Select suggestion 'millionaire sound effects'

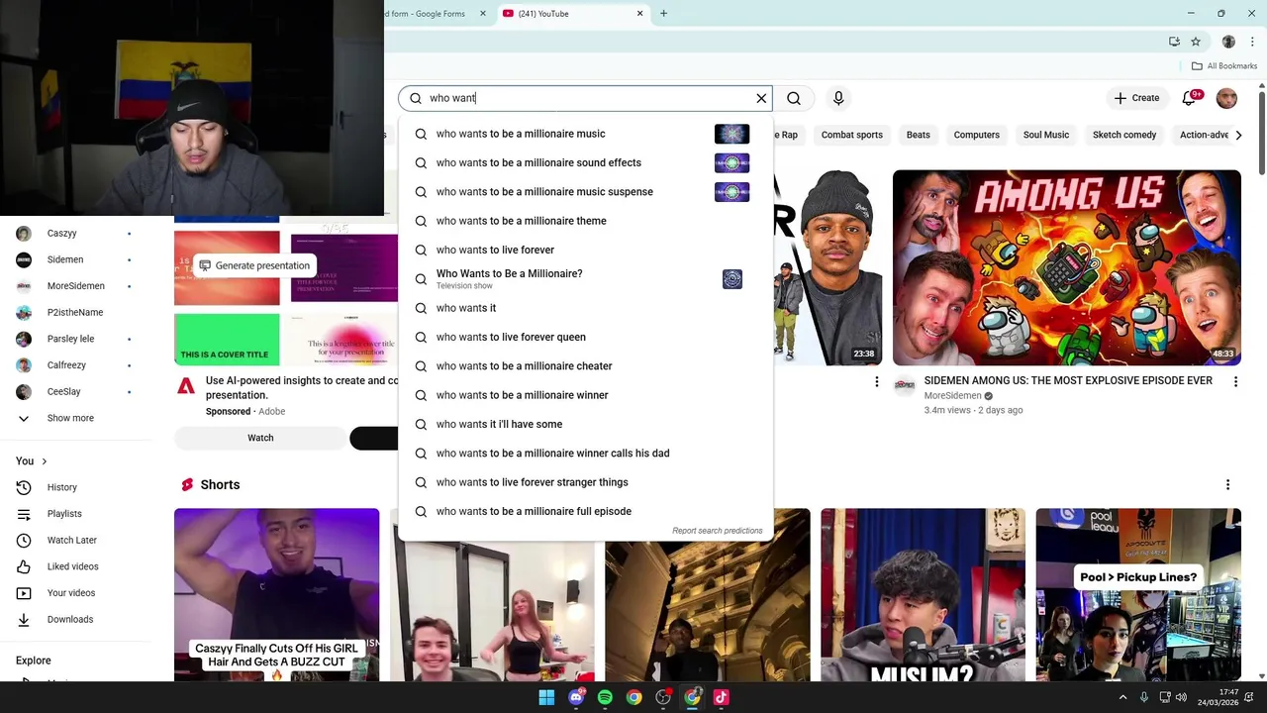coord(584,162)
